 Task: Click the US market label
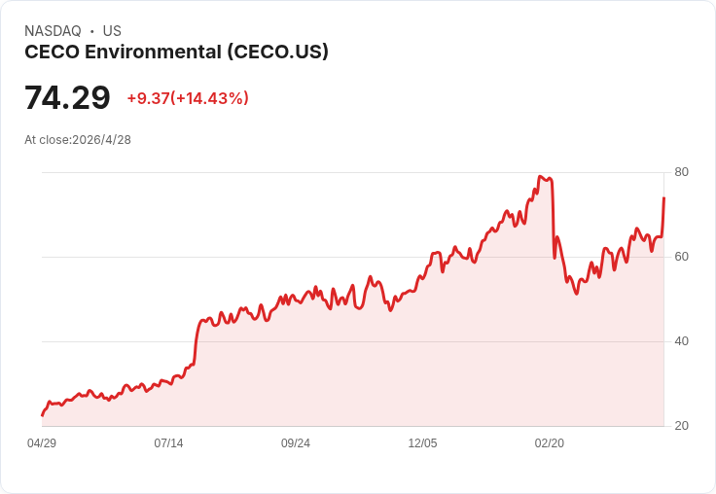(112, 31)
